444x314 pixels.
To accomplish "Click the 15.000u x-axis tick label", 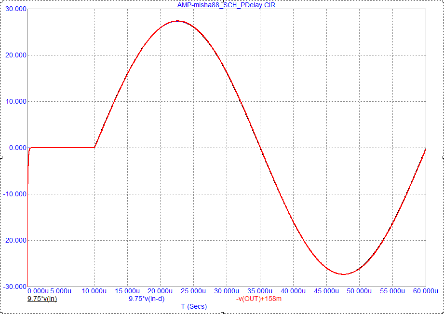I will 127,291.
